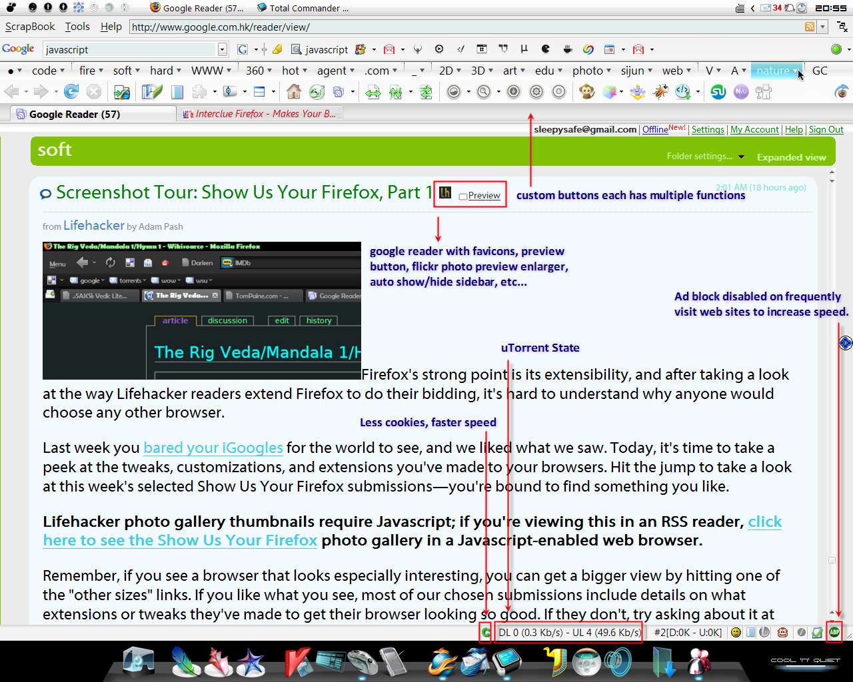Click the uTorrent DL/UL status text
853x682 pixels.
pyautogui.click(x=569, y=632)
